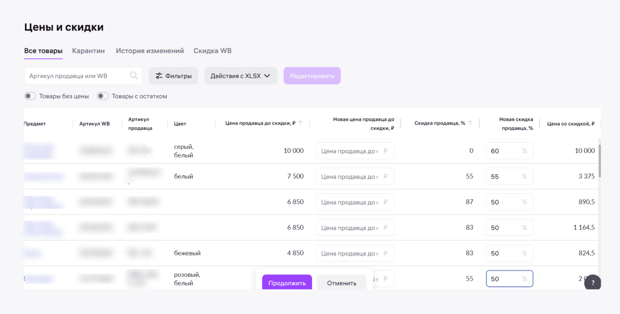Screen dimensions: 620x314
Task: Click the Отменить button
Action: pos(341,282)
